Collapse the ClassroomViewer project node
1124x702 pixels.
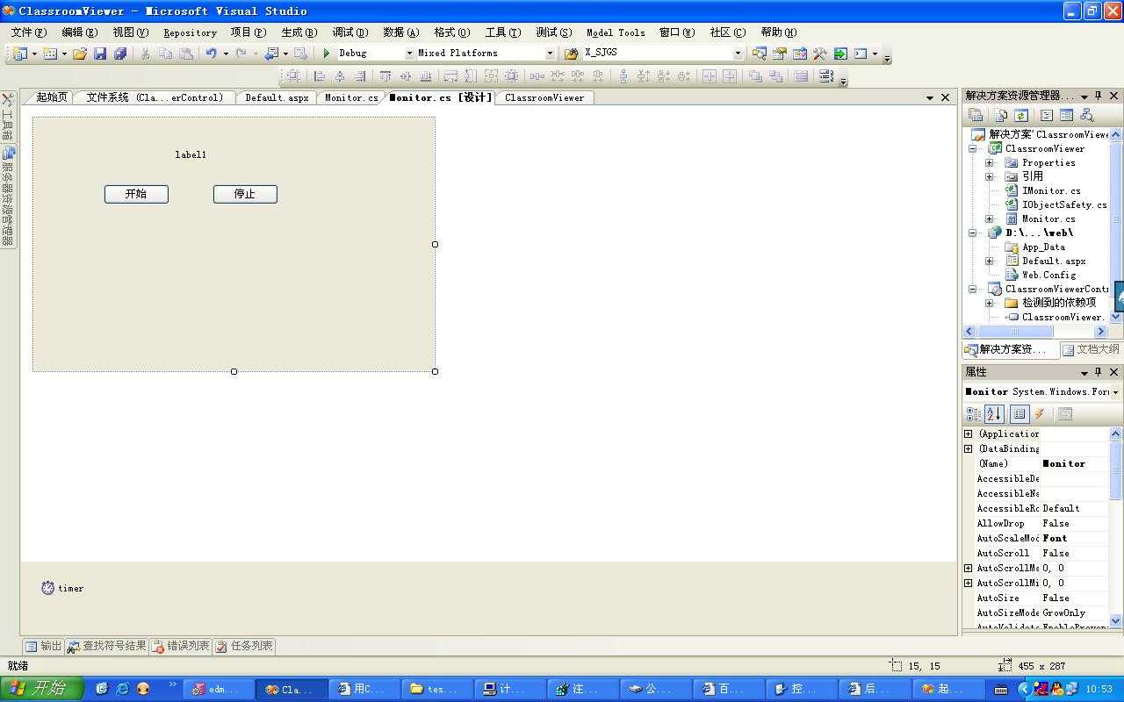click(x=973, y=148)
